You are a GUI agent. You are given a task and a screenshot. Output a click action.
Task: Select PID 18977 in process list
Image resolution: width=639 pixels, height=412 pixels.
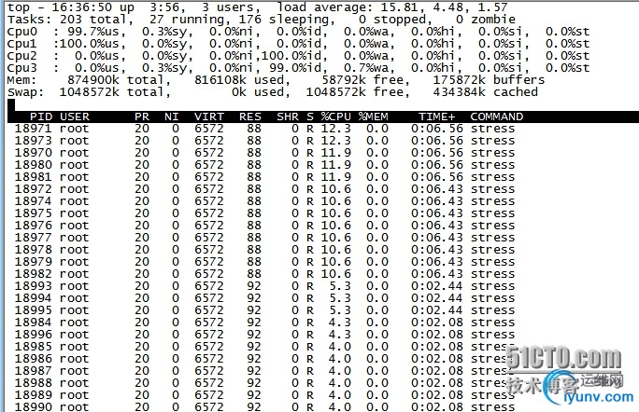click(34, 238)
